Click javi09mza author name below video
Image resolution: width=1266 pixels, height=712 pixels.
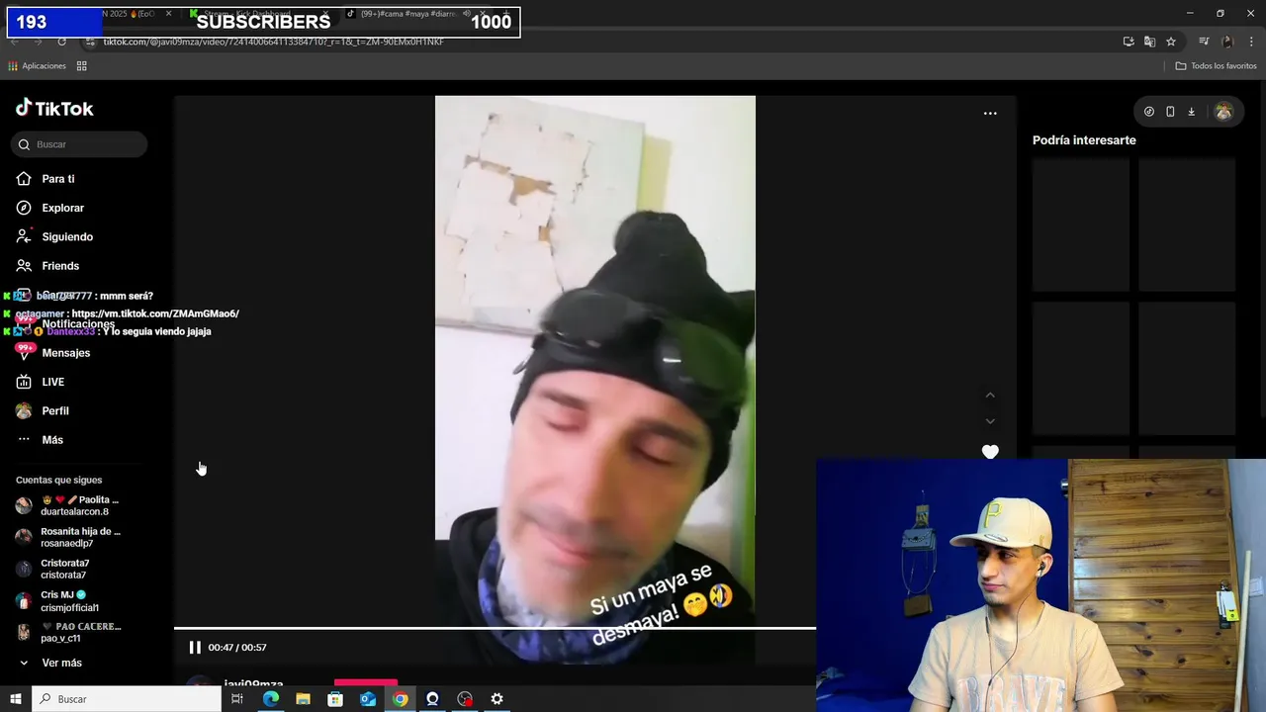(x=253, y=683)
